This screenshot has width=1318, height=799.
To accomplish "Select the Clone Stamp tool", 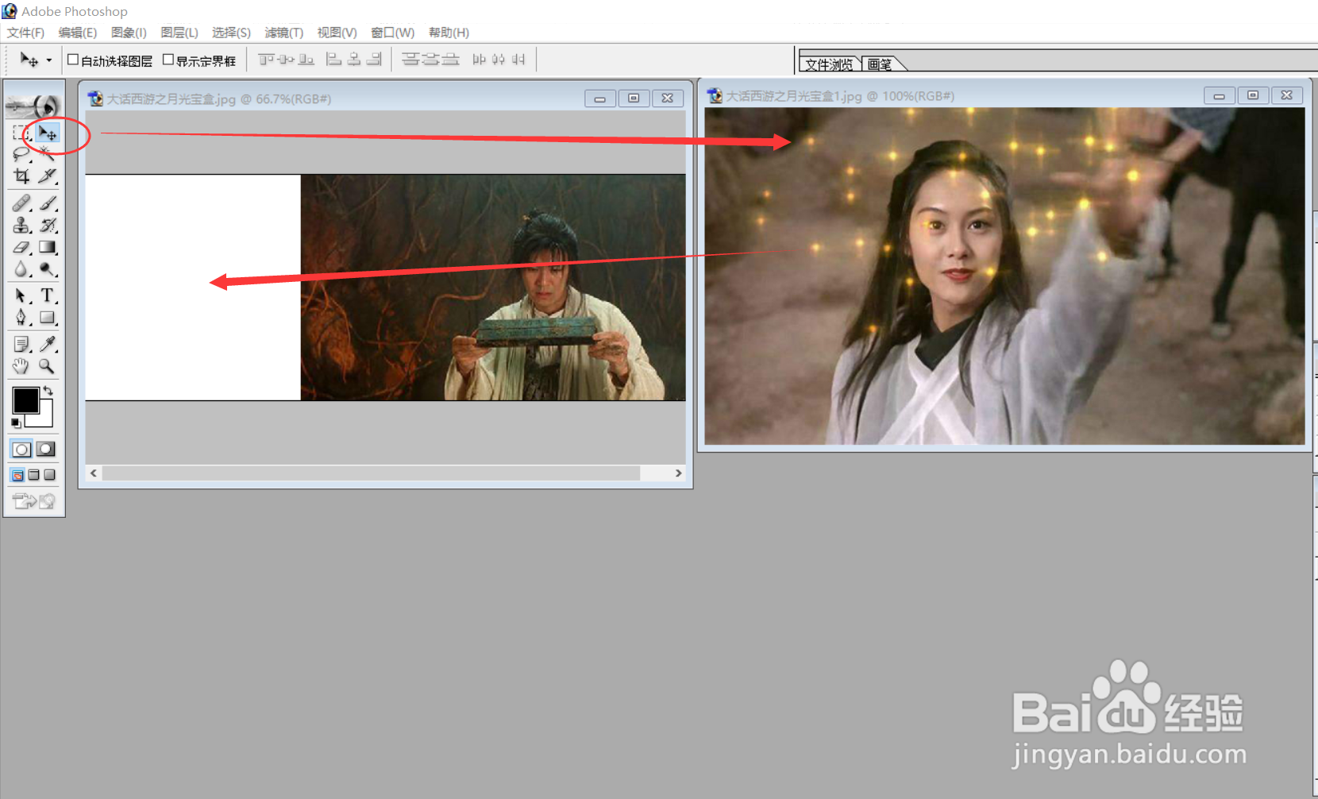I will [x=21, y=226].
